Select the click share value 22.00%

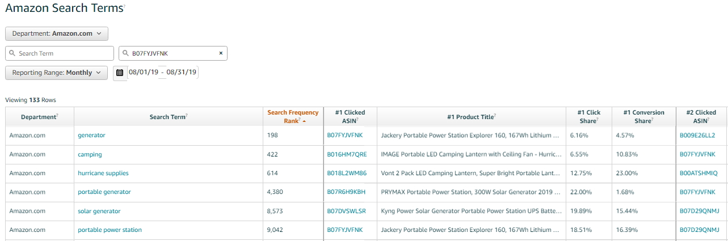point(581,192)
